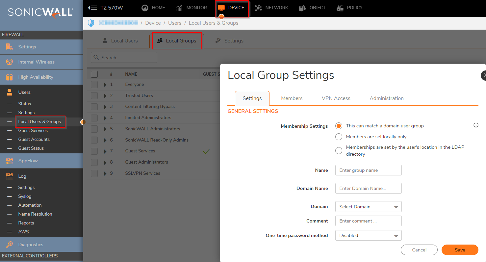Click the info icon beside Membership Settings

pos(476,125)
